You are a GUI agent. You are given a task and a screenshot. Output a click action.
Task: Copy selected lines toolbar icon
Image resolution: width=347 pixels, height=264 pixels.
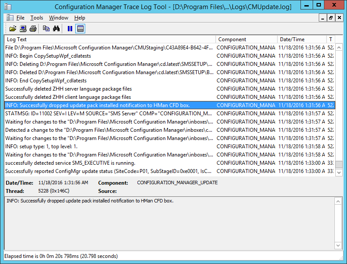[46, 29]
